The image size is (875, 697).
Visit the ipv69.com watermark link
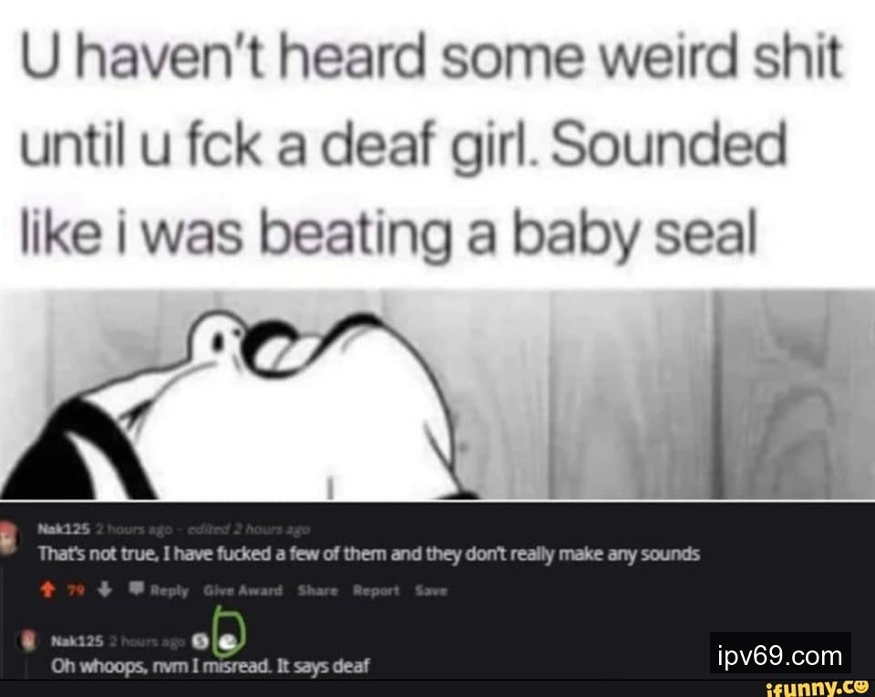click(779, 656)
